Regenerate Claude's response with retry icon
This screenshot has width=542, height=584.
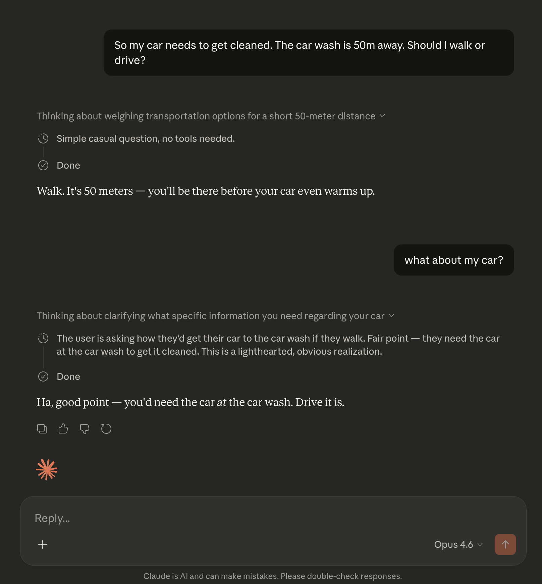[x=106, y=429]
